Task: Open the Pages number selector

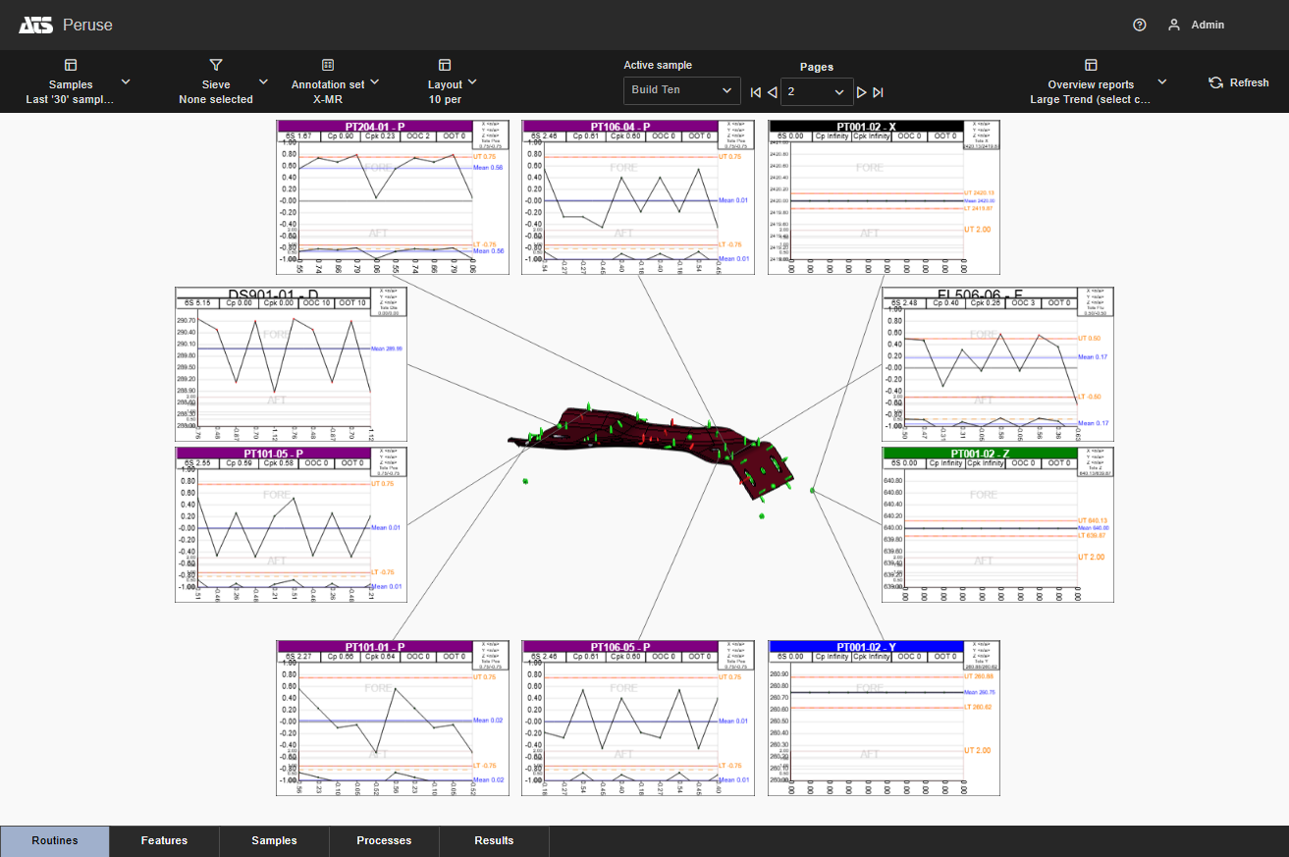Action: (815, 91)
